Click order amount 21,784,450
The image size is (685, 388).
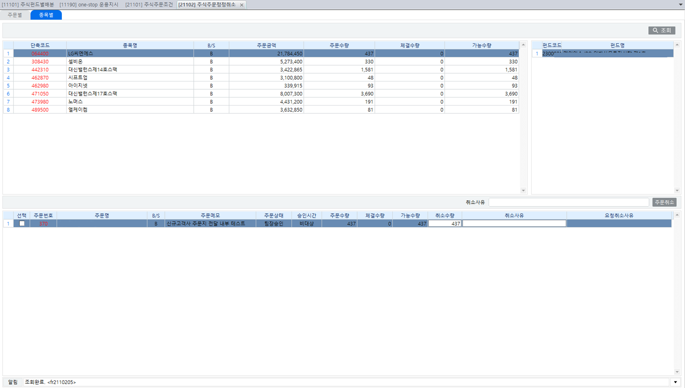tap(290, 53)
